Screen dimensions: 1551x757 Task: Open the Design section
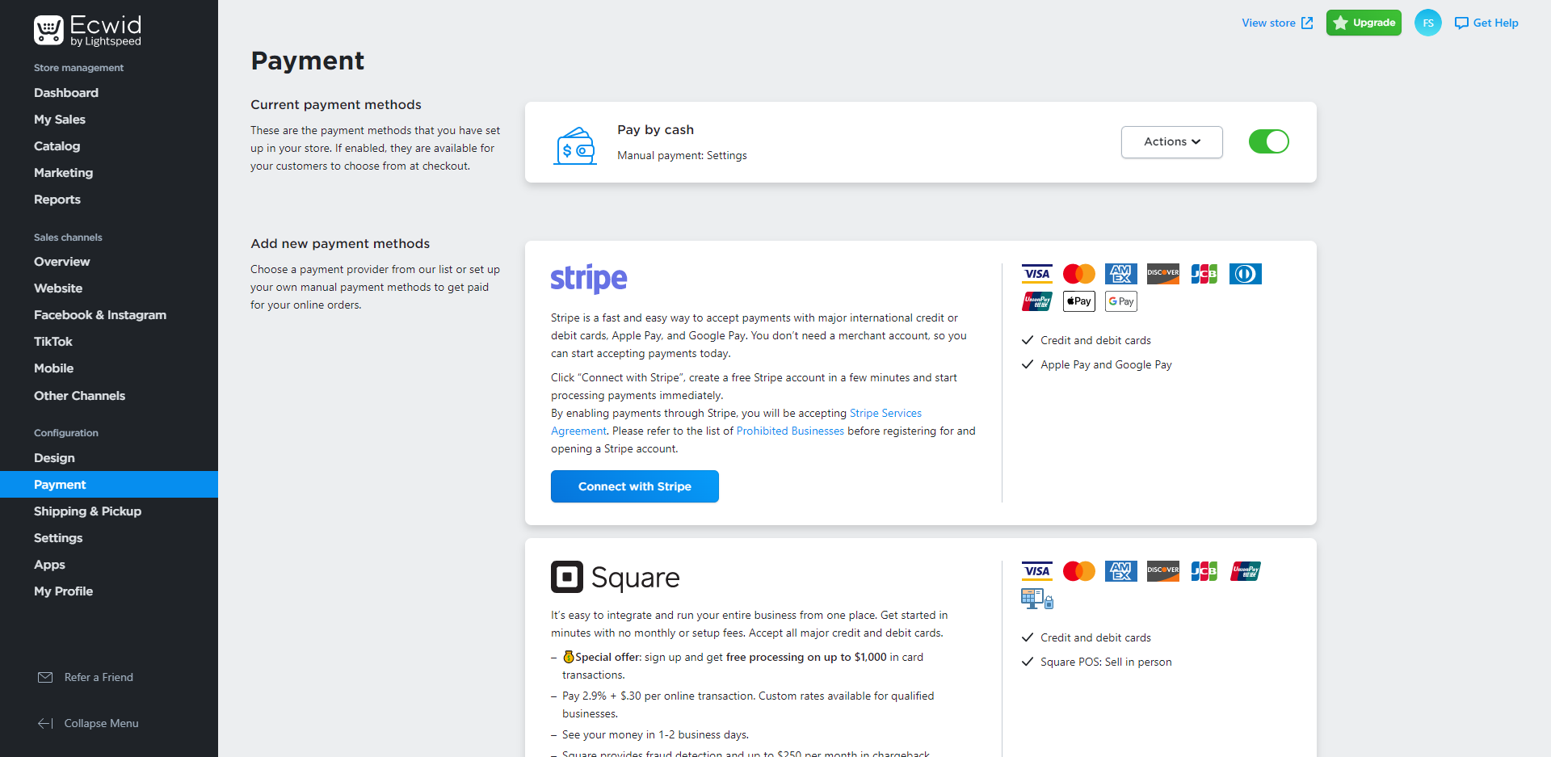pos(54,458)
